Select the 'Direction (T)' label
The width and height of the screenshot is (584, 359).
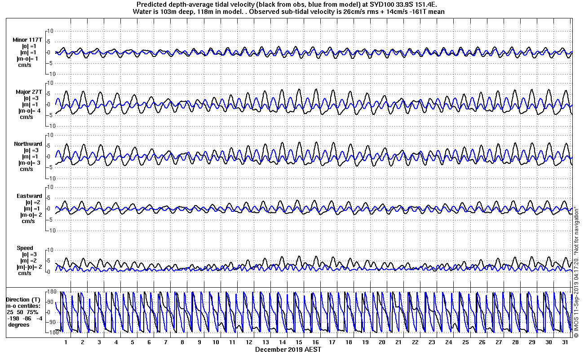(23, 300)
